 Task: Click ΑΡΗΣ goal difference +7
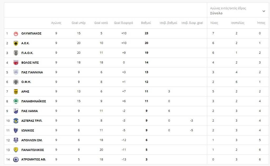tap(124, 92)
